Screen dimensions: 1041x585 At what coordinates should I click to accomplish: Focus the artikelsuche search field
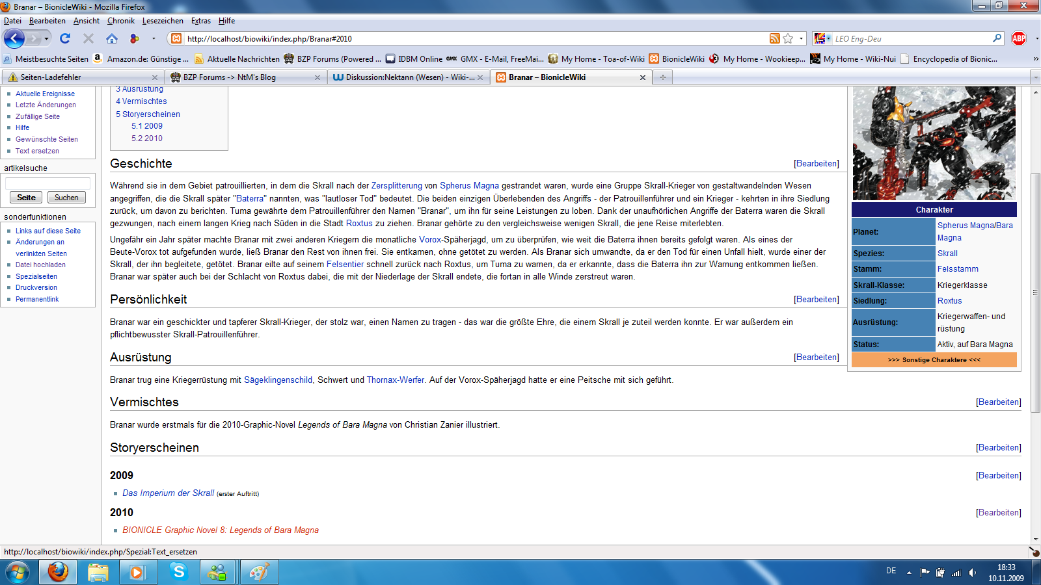[x=47, y=183]
